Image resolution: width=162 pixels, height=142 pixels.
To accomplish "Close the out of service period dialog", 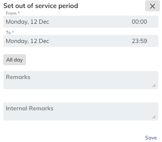I will pyautogui.click(x=153, y=6).
